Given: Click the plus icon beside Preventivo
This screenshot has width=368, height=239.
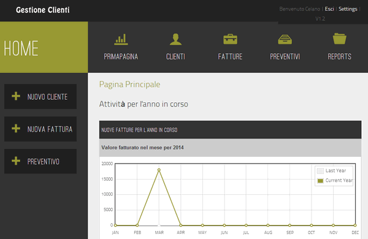Looking at the screenshot, I should pyautogui.click(x=16, y=161).
